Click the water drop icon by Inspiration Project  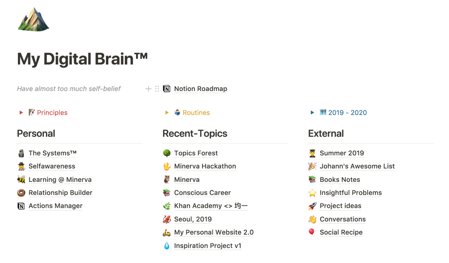point(167,246)
